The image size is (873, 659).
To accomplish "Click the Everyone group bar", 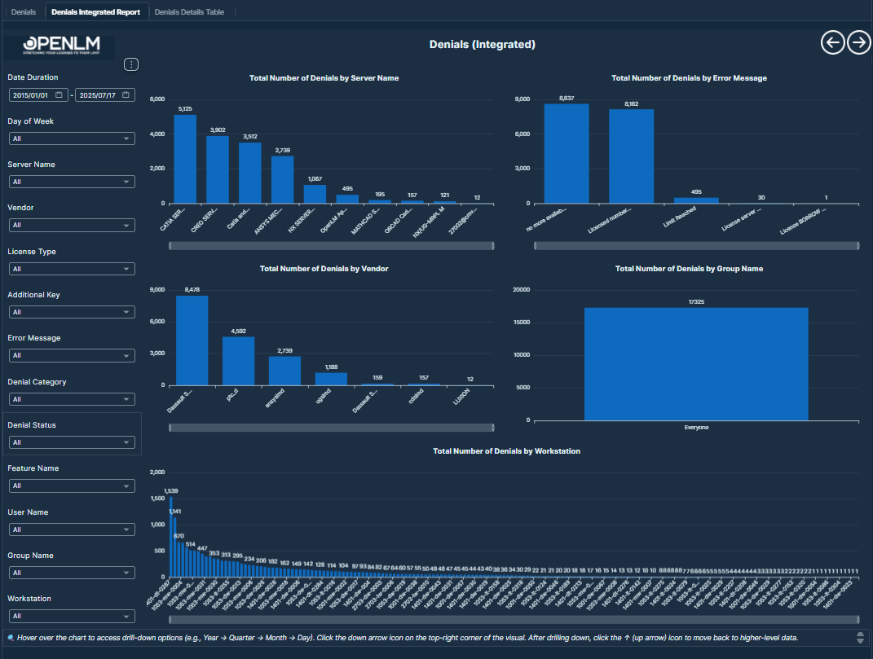I will coord(695,363).
